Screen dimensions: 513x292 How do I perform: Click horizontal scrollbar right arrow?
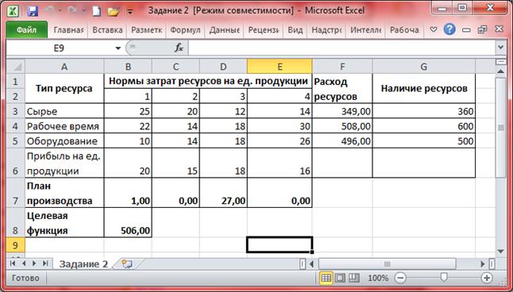pos(483,263)
